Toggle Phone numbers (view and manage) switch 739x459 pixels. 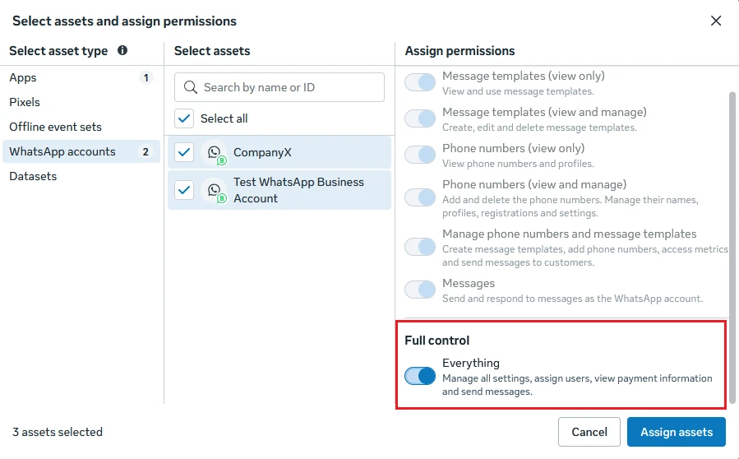(420, 197)
